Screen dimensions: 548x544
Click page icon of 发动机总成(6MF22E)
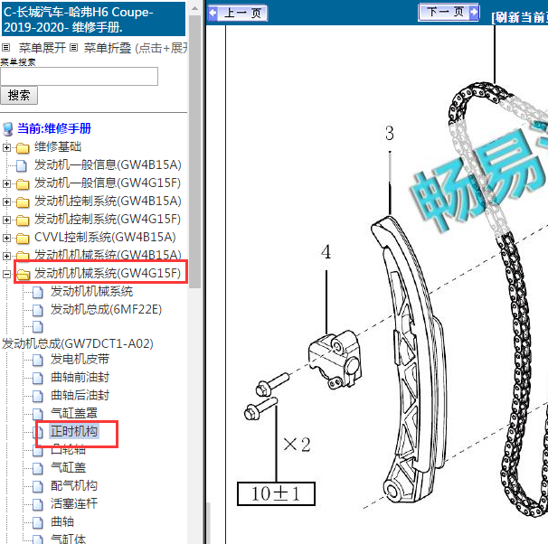[x=38, y=311]
